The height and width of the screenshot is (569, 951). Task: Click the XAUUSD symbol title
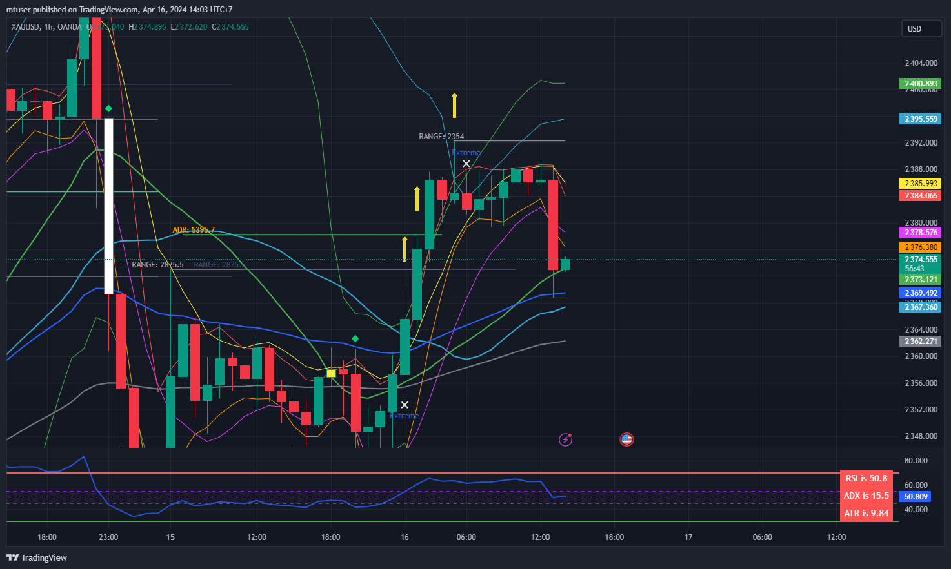coord(25,27)
